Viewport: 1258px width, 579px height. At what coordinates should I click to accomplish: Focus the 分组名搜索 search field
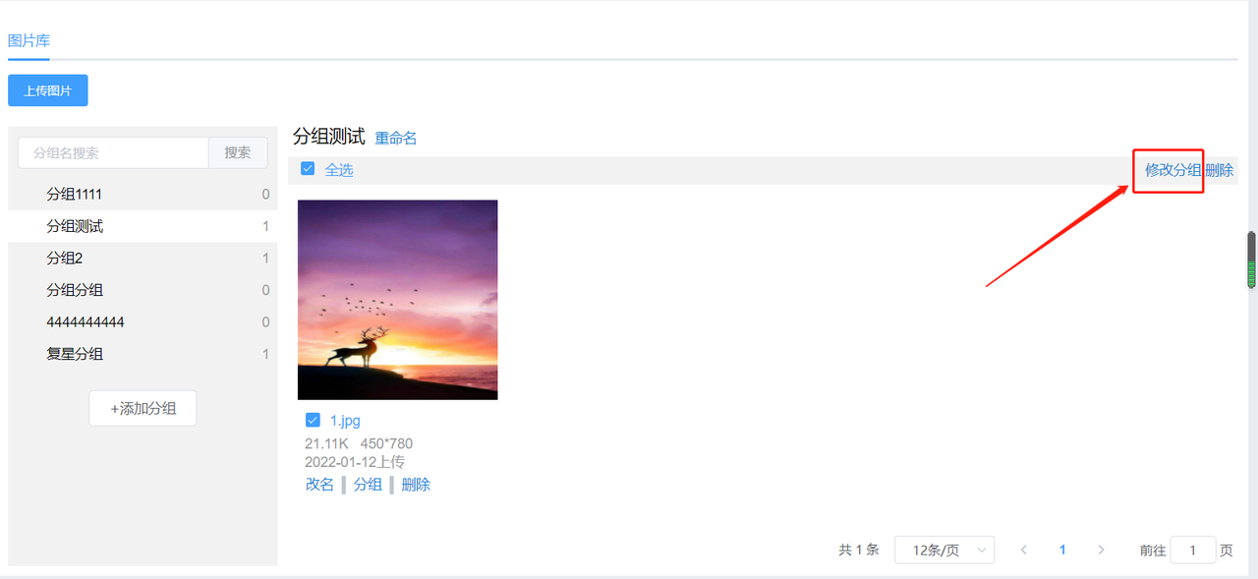(x=113, y=152)
